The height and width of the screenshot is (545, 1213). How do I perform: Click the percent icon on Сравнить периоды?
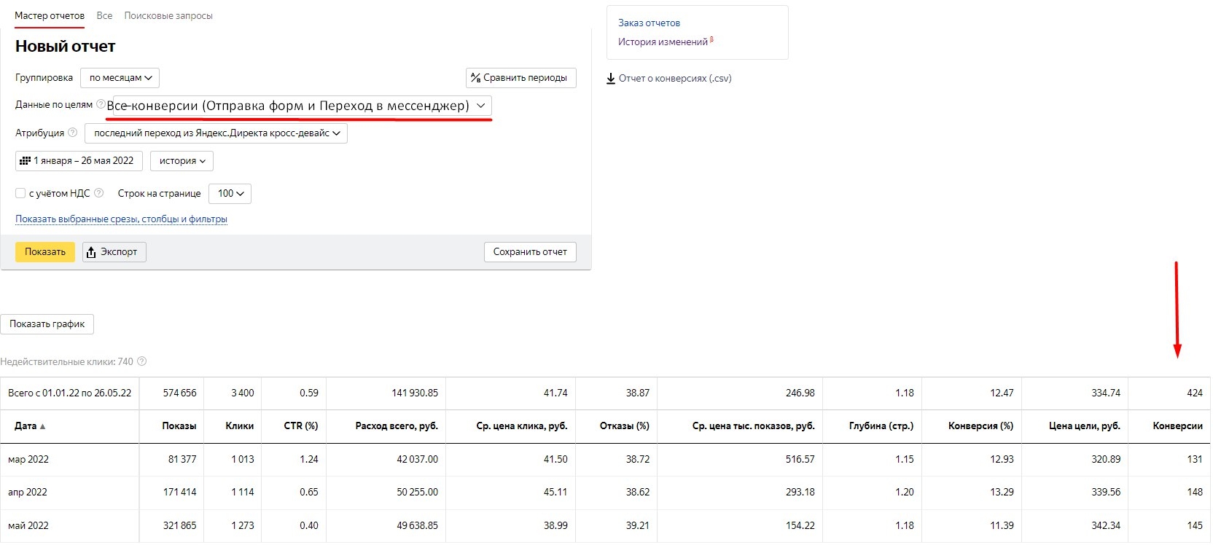pos(475,78)
